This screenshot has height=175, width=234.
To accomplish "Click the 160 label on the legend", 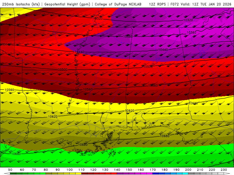I will (x=141, y=170).
